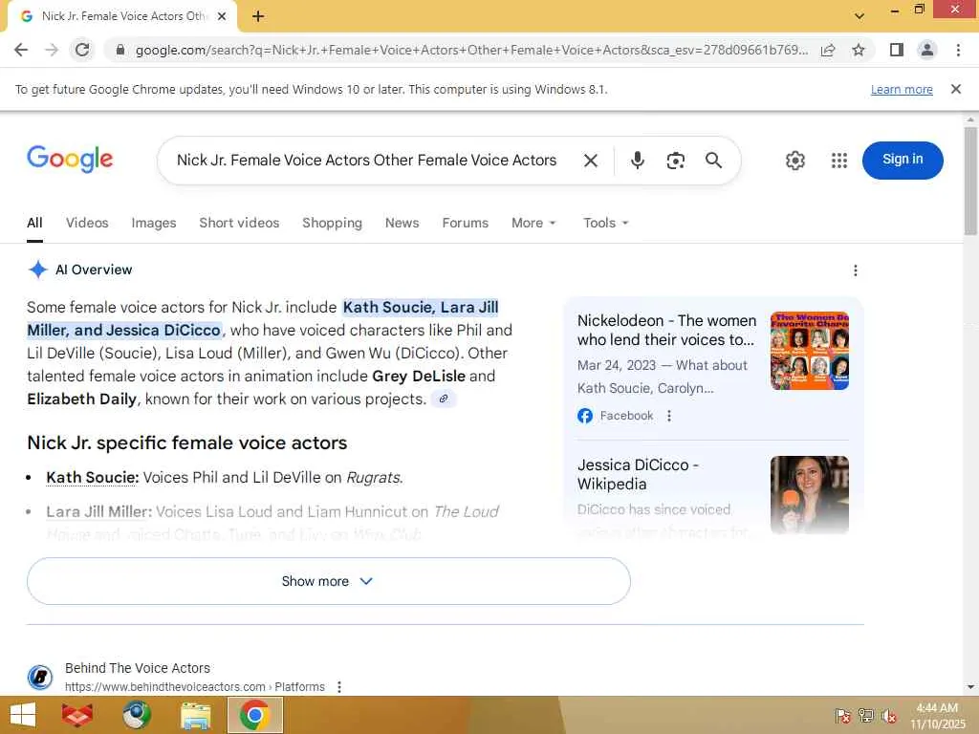
Task: Open the Windows Start button
Action: [x=23, y=715]
